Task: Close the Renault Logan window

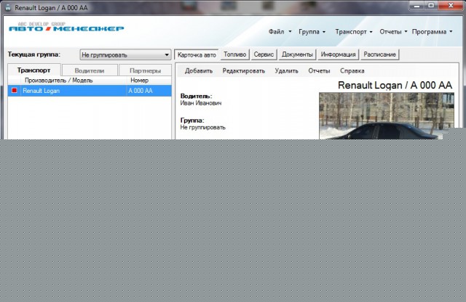Action: click(450, 6)
